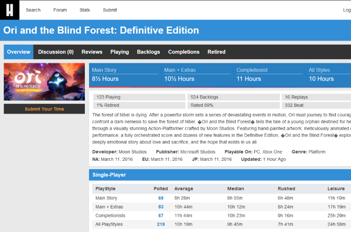Click the 16 Replays stat
This screenshot has width=351, height=232.
click(x=316, y=97)
